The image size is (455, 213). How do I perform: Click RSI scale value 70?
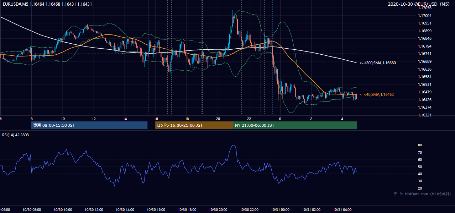420,152
